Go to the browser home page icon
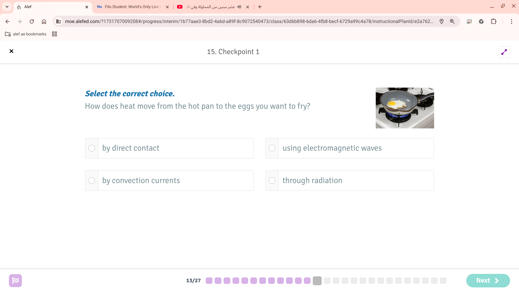519x292 pixels. [x=44, y=21]
